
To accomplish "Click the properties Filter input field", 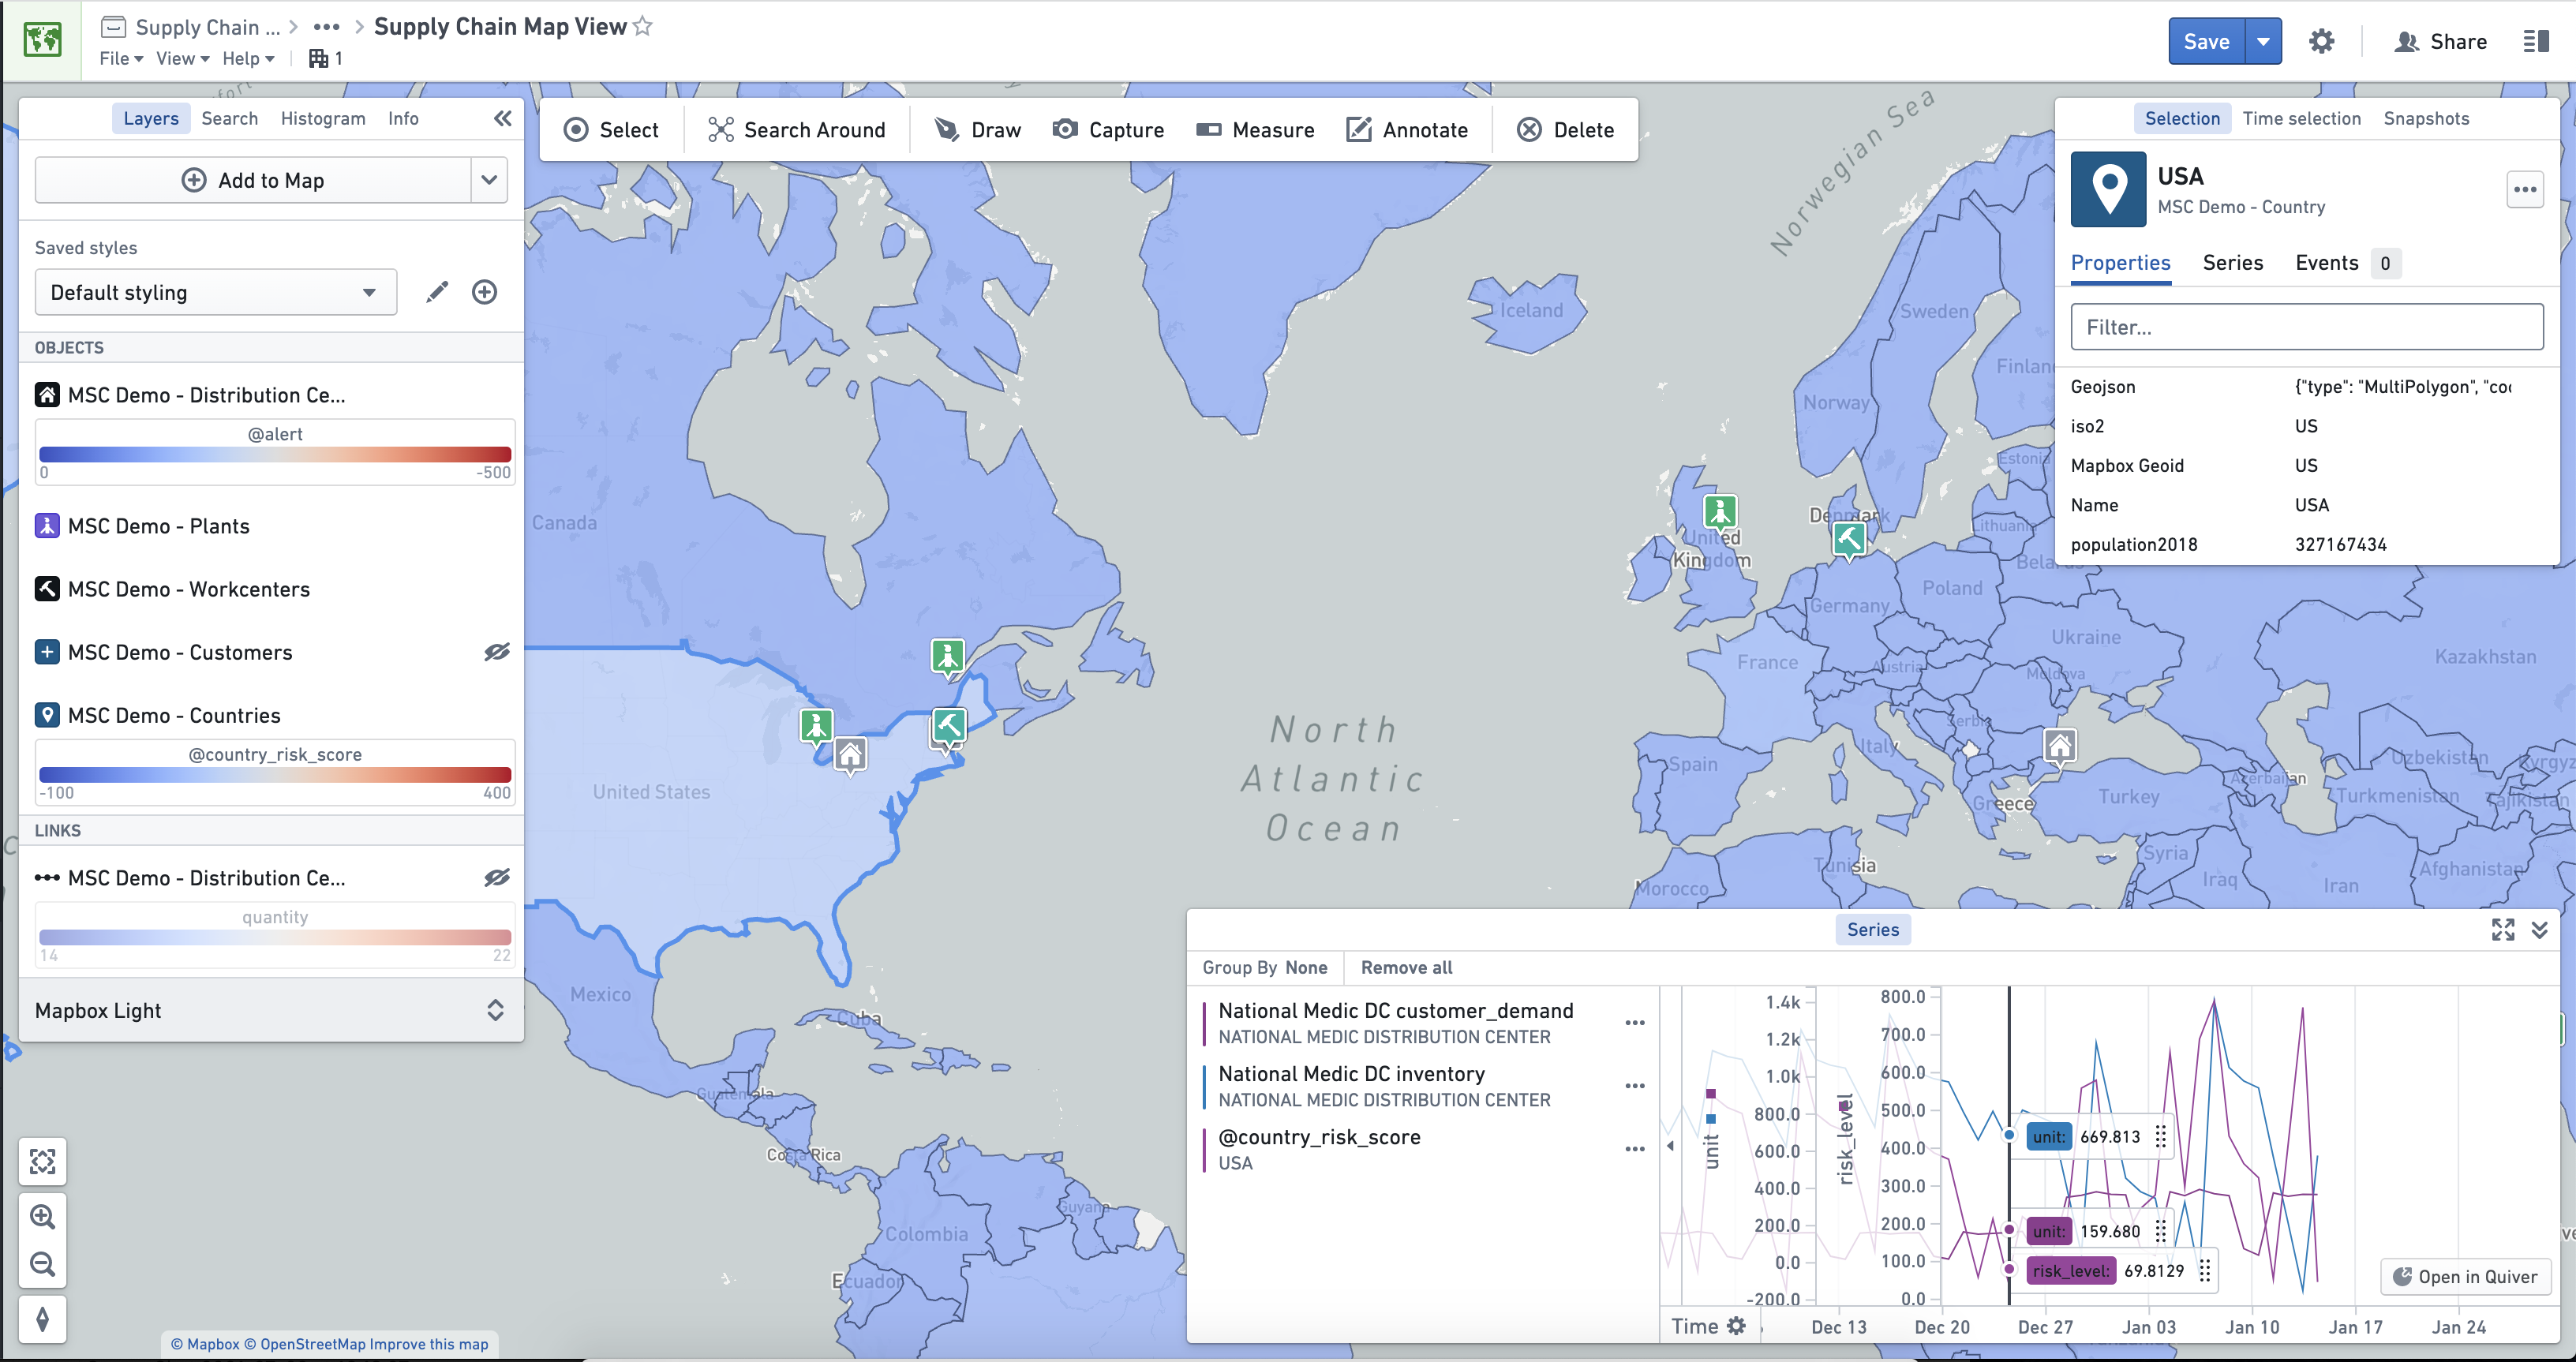I will [2306, 327].
